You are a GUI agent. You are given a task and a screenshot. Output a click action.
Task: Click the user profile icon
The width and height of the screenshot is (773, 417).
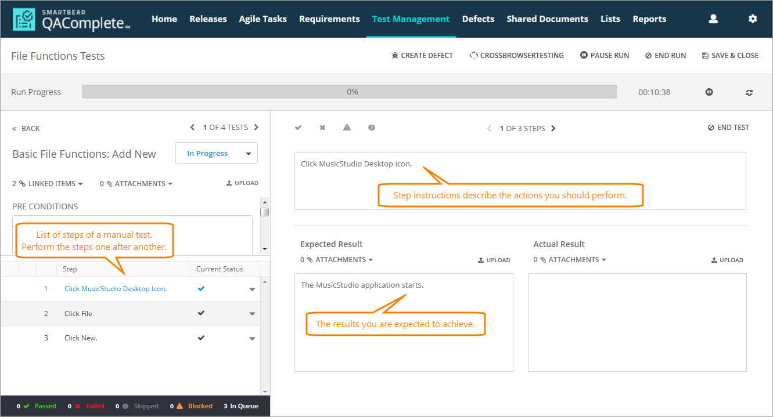point(713,19)
